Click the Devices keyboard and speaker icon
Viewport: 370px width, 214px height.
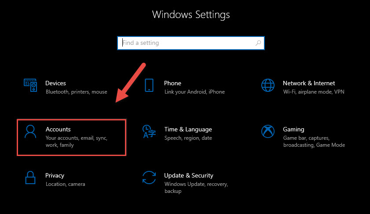30,85
